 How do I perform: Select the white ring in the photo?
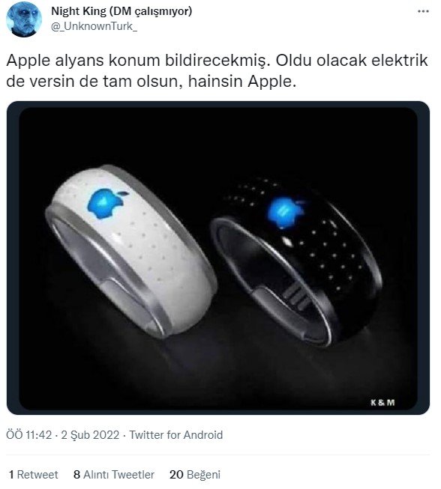coord(131,252)
